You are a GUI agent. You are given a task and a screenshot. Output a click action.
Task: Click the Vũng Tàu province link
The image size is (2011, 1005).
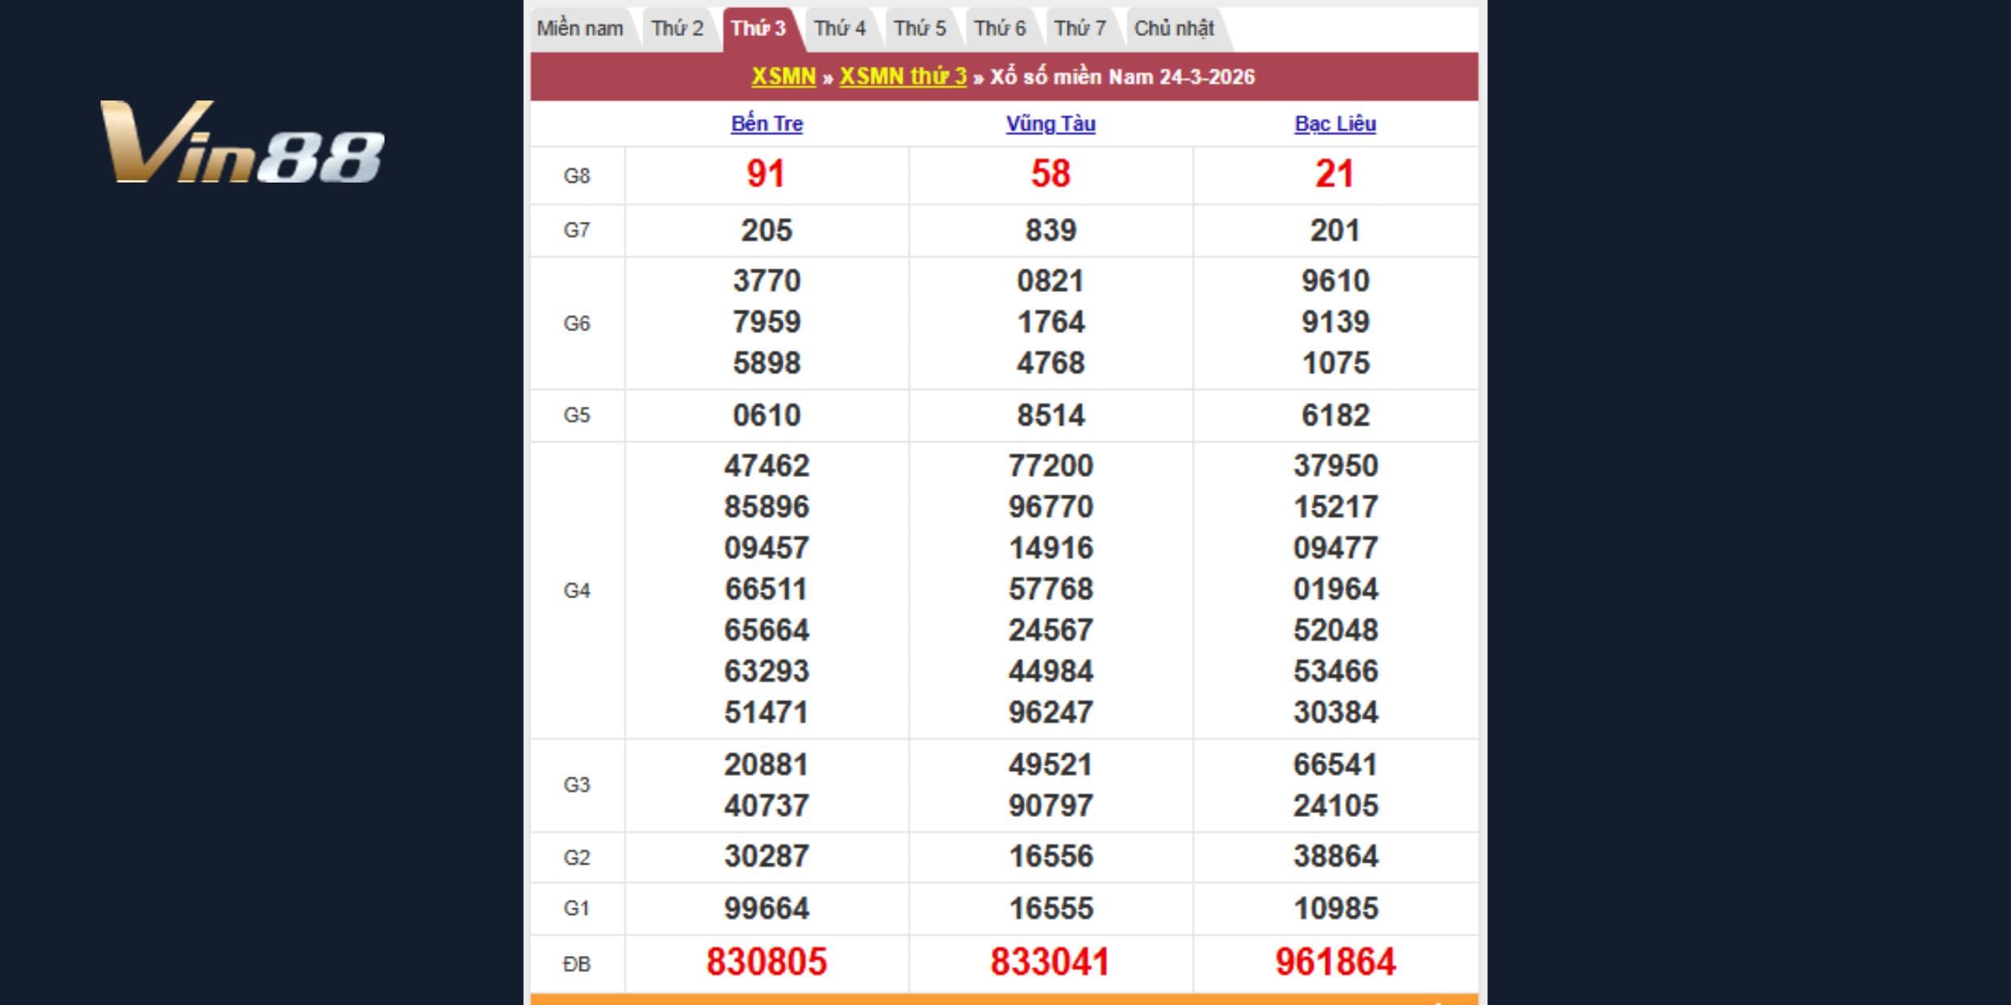click(1051, 124)
